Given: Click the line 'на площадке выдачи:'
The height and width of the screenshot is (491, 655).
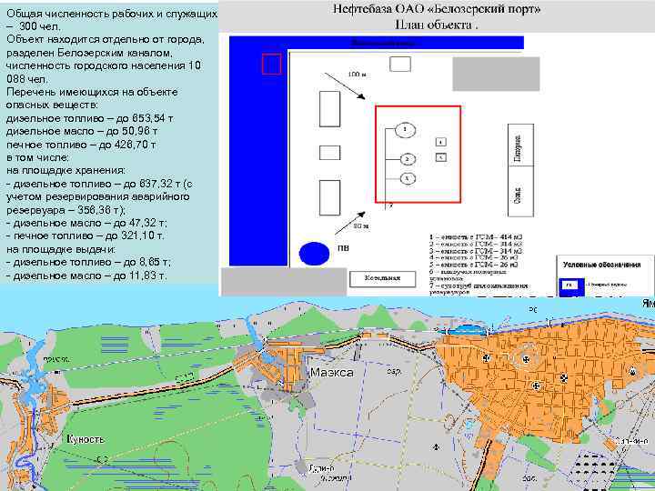Looking at the screenshot, I should click(x=61, y=250).
